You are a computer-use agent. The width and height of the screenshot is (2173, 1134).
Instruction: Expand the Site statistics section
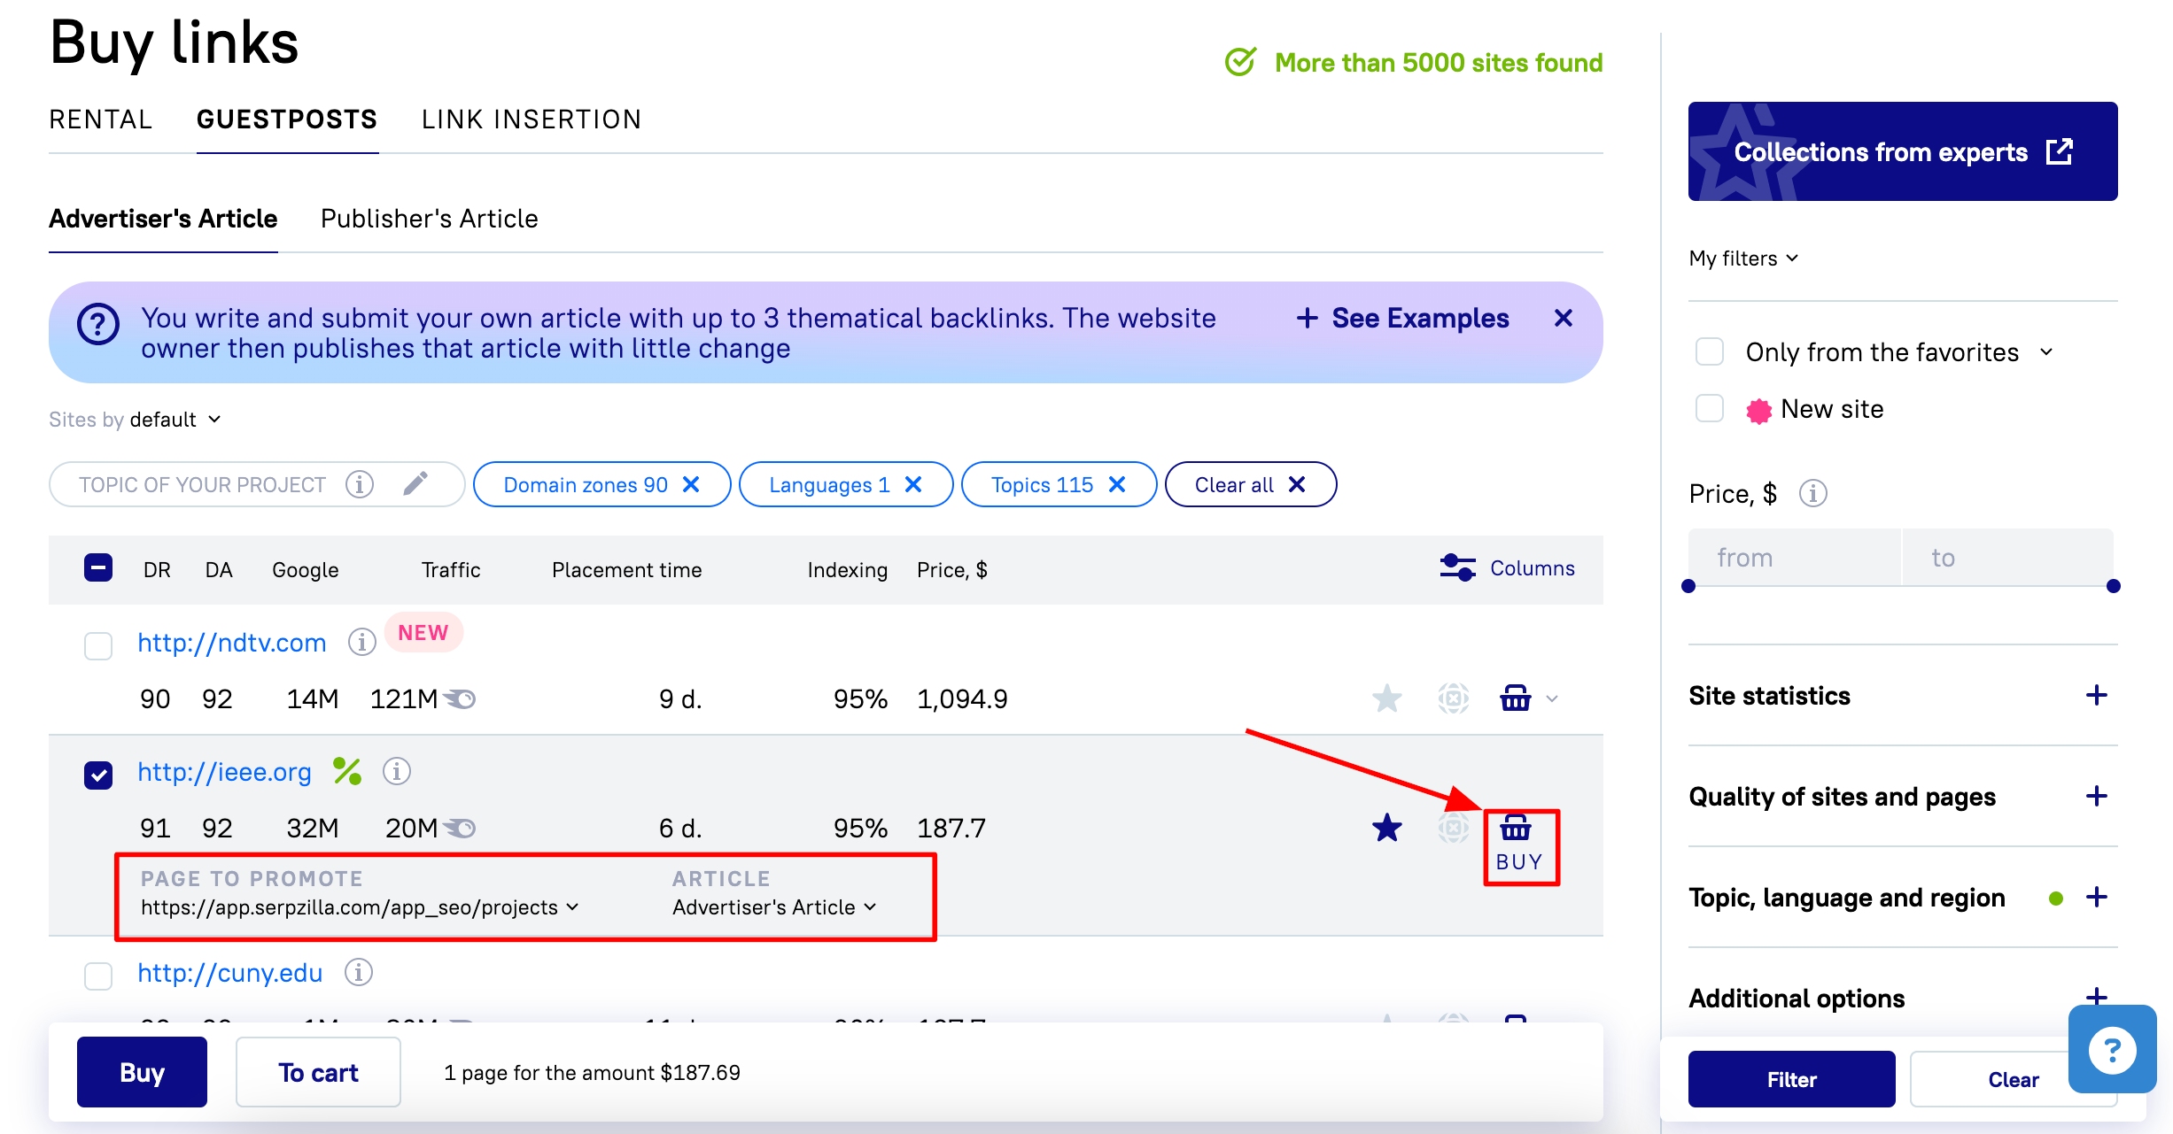pyautogui.click(x=2096, y=695)
